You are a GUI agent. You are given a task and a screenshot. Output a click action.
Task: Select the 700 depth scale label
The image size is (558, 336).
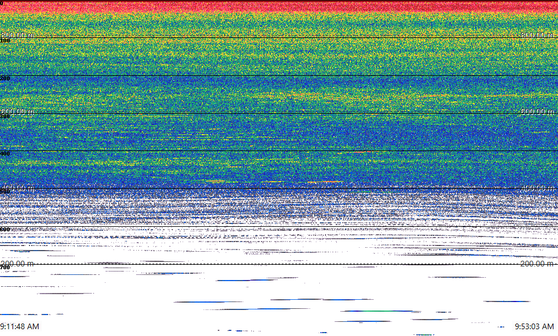click(5, 267)
